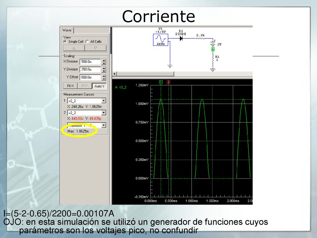Click the '-0.250mV' axis label

[x=141, y=197]
